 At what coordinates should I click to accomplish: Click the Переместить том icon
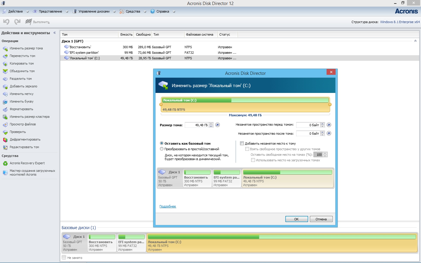5,56
